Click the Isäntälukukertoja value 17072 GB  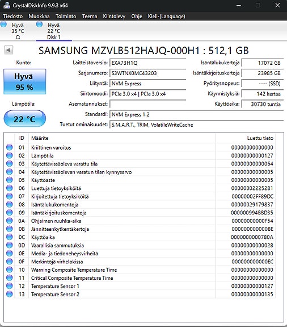(262, 63)
